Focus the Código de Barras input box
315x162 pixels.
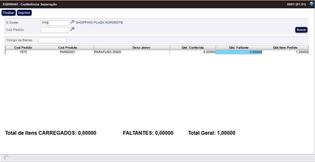coord(52,40)
